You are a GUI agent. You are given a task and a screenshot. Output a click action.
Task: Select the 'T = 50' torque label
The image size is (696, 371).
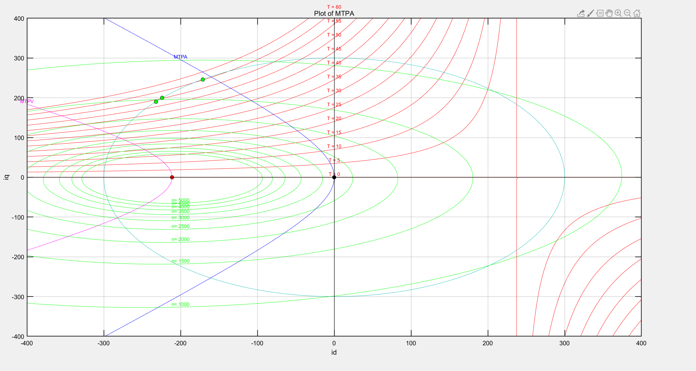pos(334,35)
